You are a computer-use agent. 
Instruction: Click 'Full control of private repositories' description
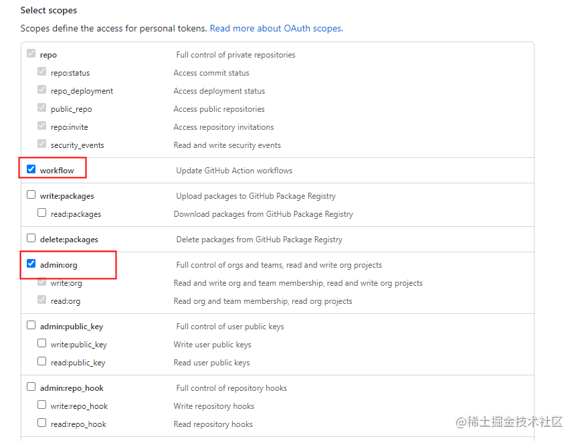(235, 55)
